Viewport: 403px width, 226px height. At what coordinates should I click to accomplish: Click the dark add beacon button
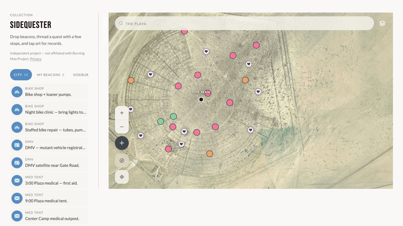(x=122, y=143)
